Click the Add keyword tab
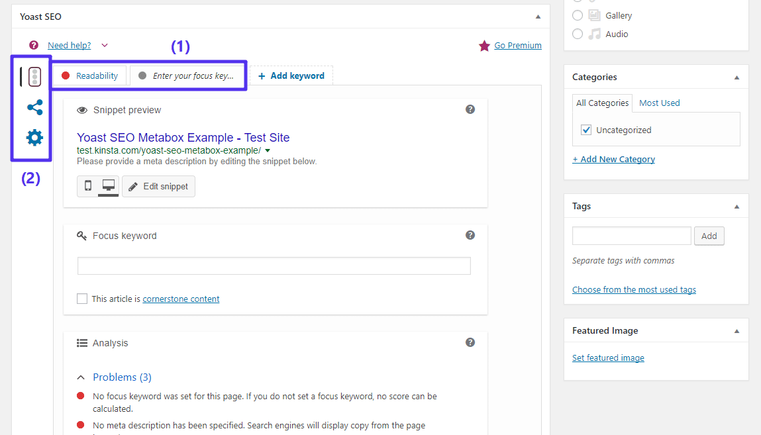 pos(291,75)
